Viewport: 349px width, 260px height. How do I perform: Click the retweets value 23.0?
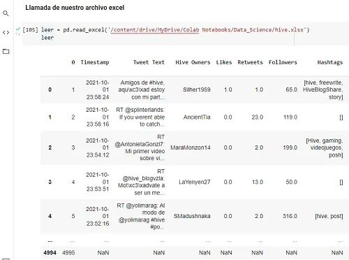tap(258, 117)
